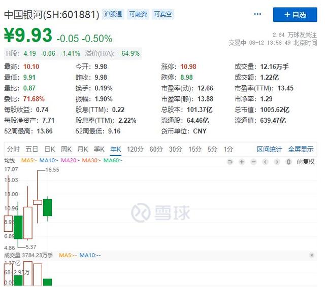325x287 pixels.
Task: Close the 成交量 volume indicator panel
Action: pos(311,255)
